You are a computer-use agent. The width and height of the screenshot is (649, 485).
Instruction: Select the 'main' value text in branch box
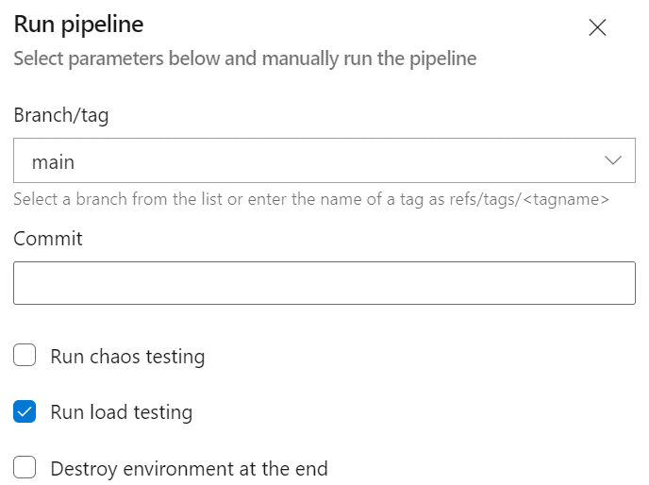point(53,162)
